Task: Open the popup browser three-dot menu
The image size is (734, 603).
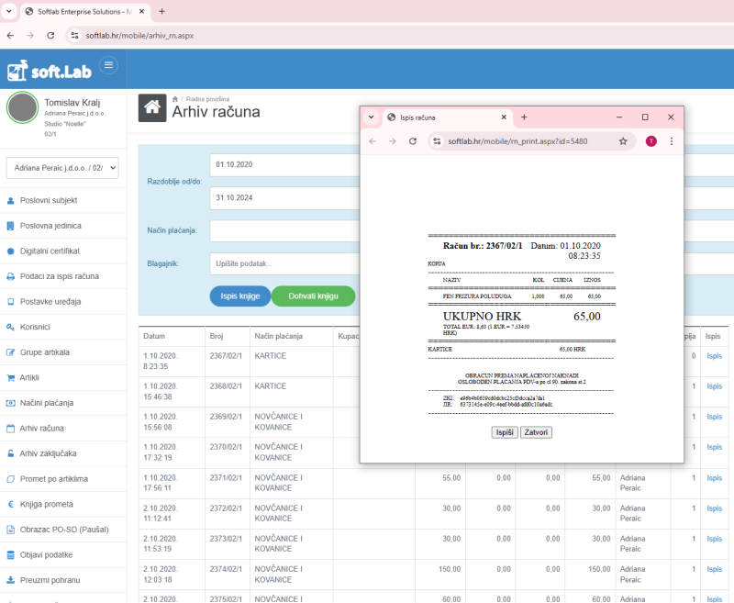Action: (x=671, y=141)
